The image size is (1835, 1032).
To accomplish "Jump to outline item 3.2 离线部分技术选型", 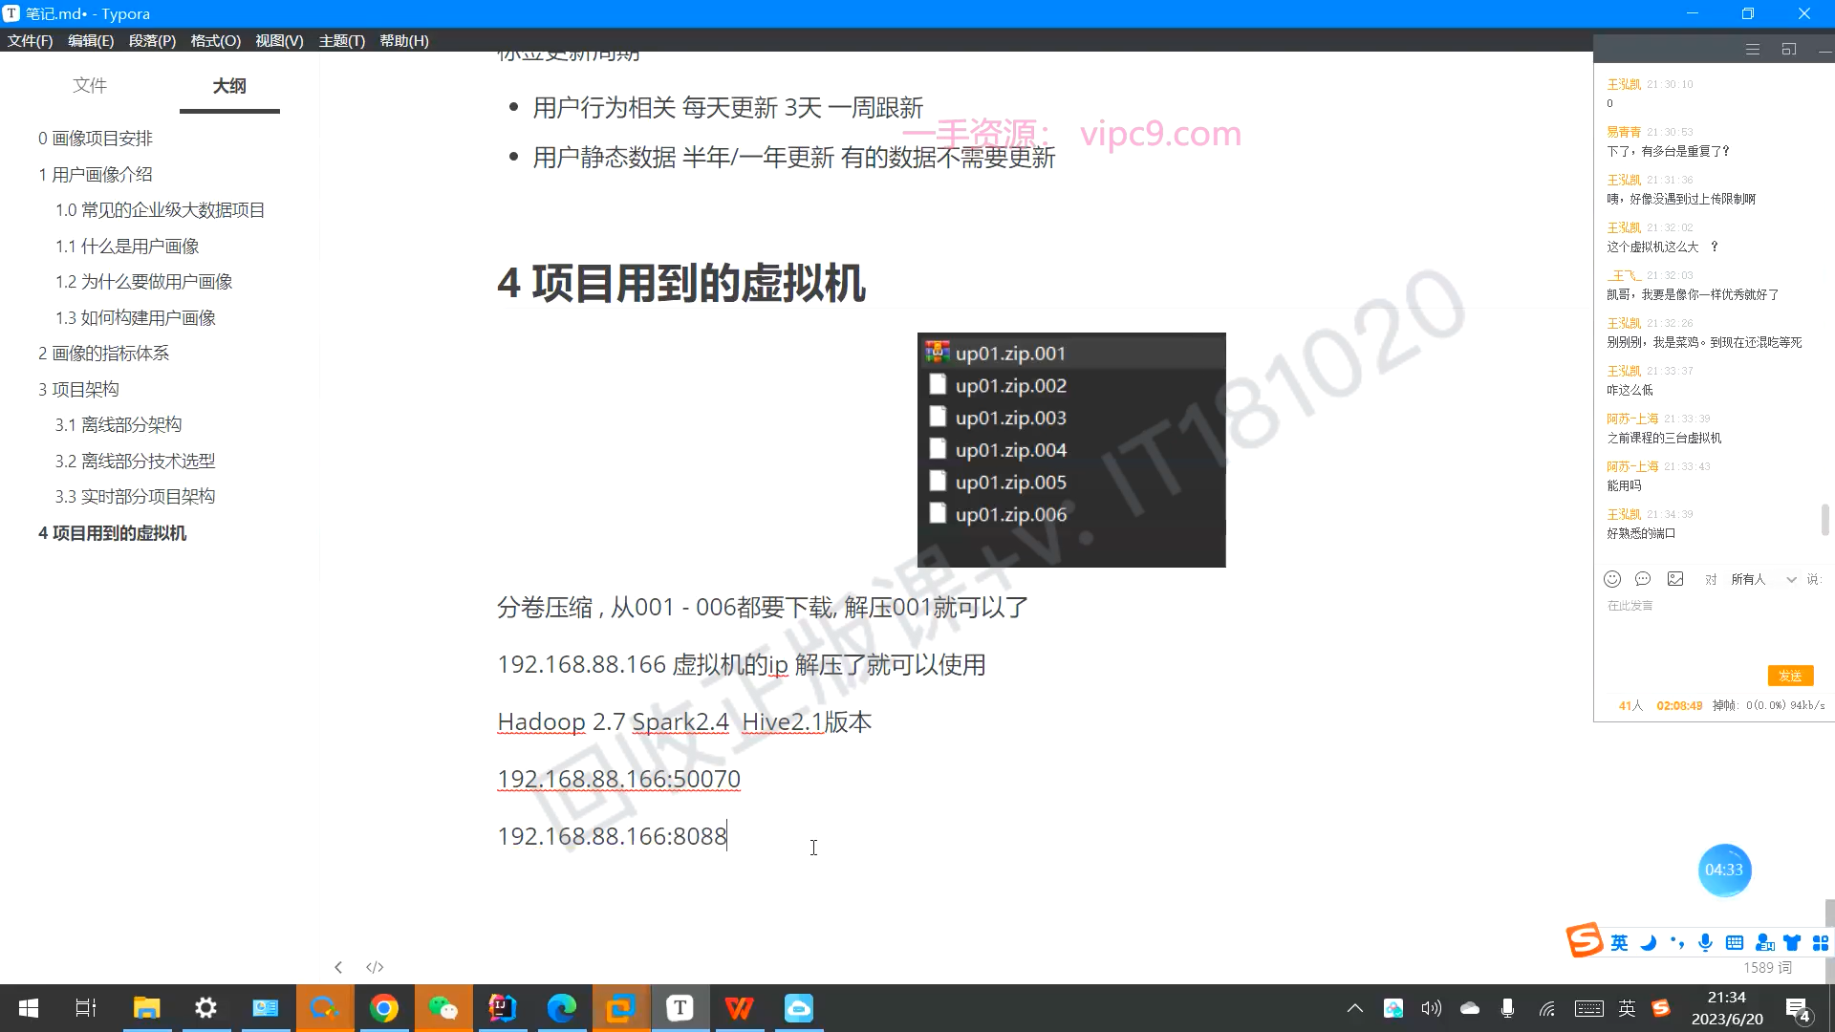I will coord(135,461).
